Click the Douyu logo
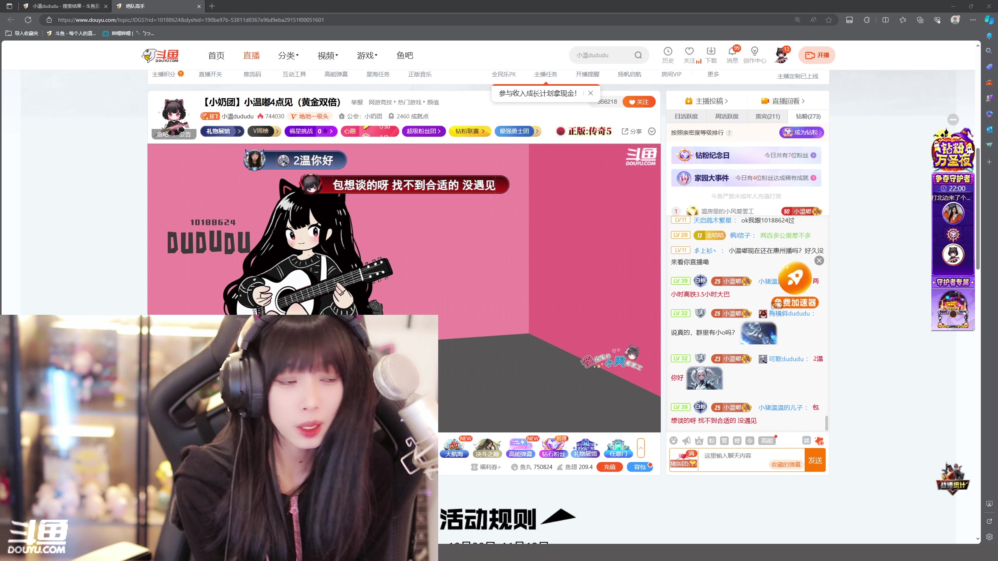 click(160, 55)
